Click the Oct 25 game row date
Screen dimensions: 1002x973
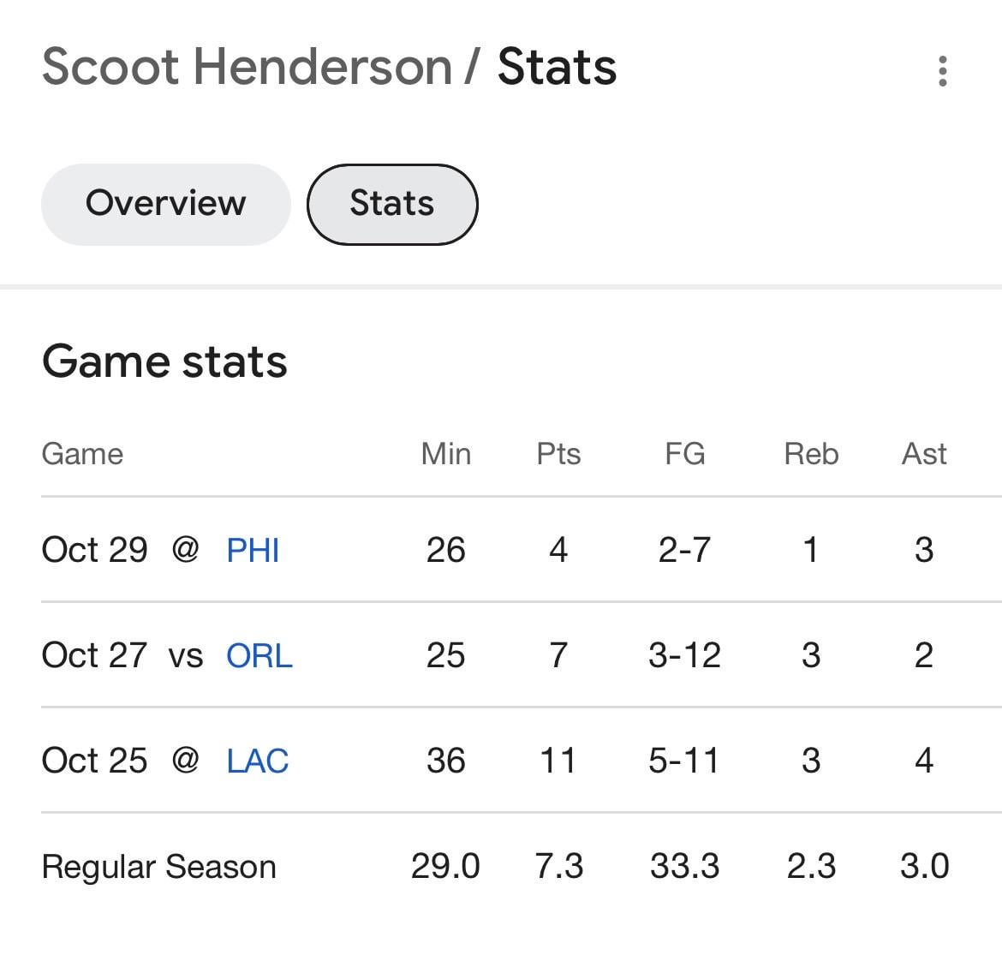point(94,761)
